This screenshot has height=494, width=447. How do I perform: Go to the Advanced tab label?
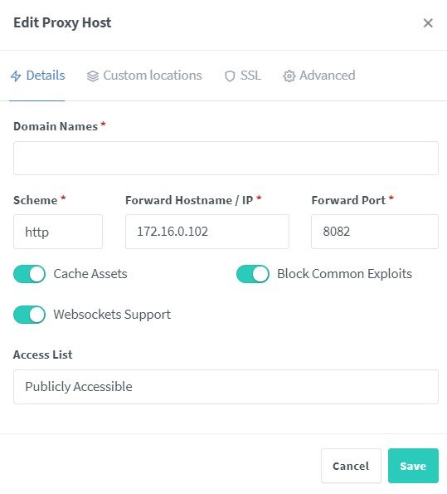tap(327, 76)
